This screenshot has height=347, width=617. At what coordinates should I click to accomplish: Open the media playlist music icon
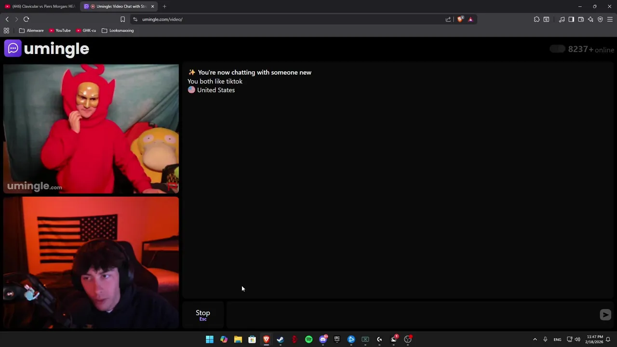pyautogui.click(x=562, y=19)
